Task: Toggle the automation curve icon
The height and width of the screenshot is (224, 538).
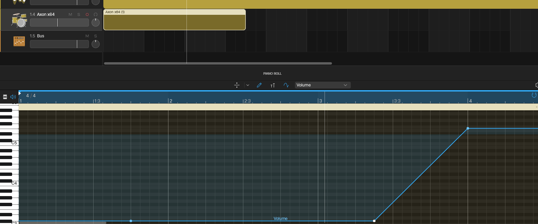Action: tap(286, 85)
